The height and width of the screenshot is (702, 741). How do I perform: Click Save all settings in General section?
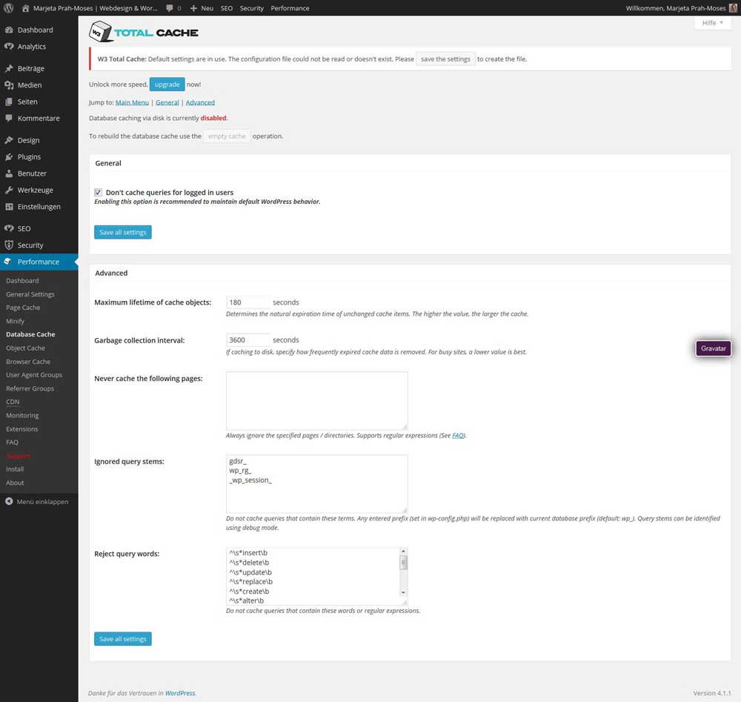(123, 232)
